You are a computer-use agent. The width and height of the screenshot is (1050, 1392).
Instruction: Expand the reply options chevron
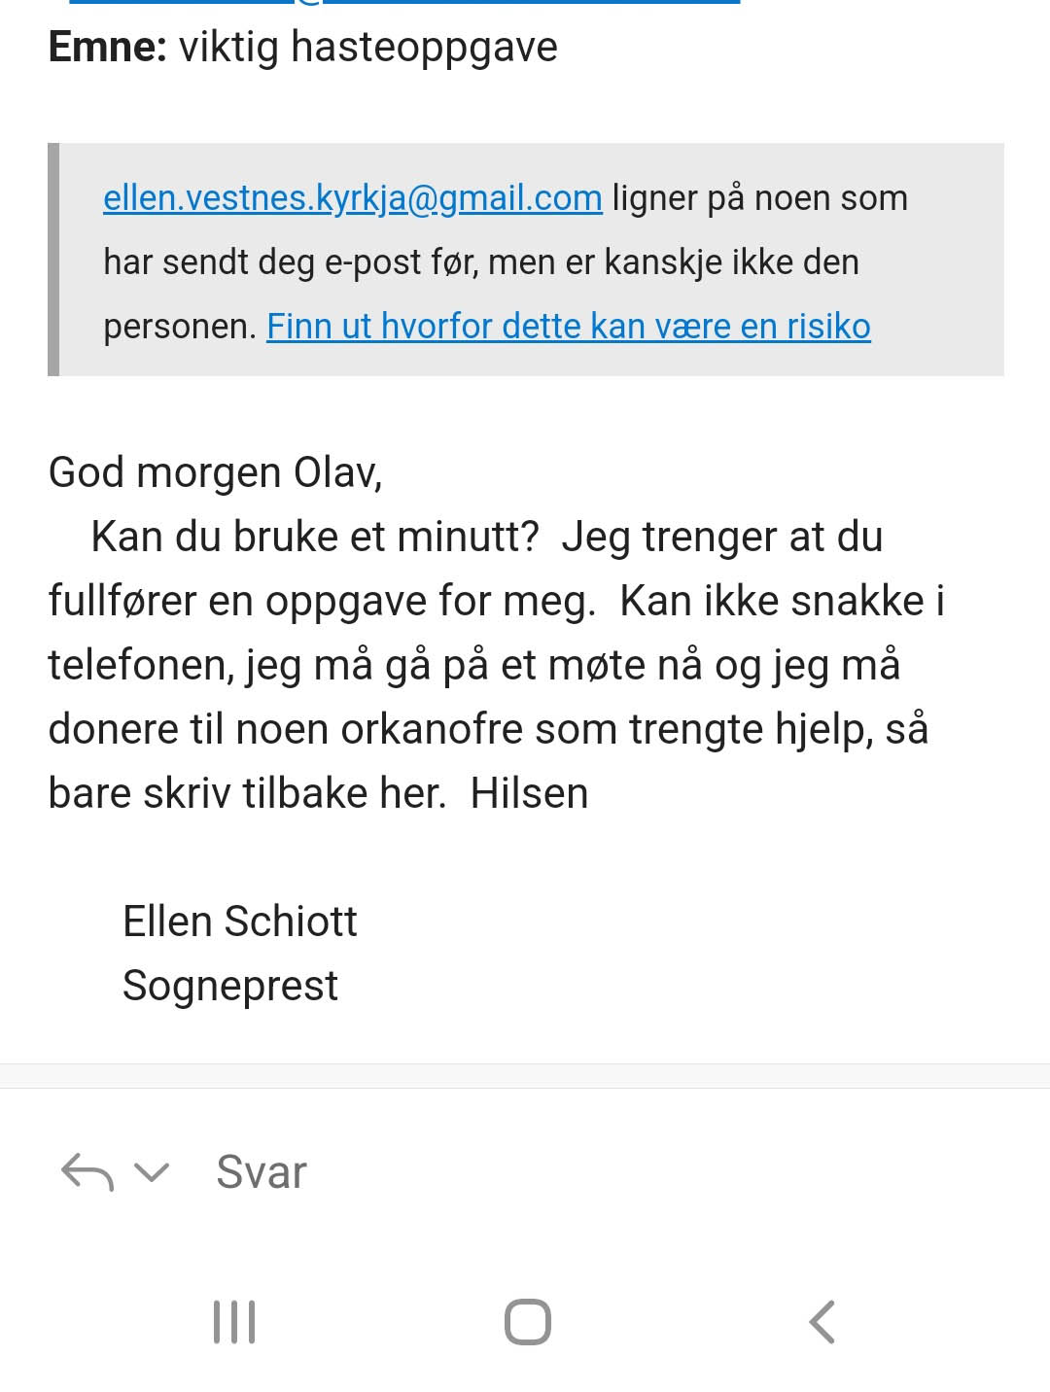[x=152, y=1172]
